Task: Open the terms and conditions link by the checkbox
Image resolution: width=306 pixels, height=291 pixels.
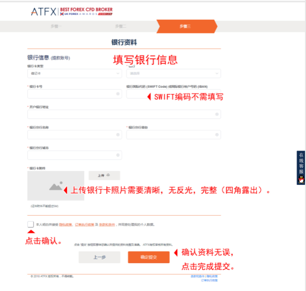Action: (107, 225)
